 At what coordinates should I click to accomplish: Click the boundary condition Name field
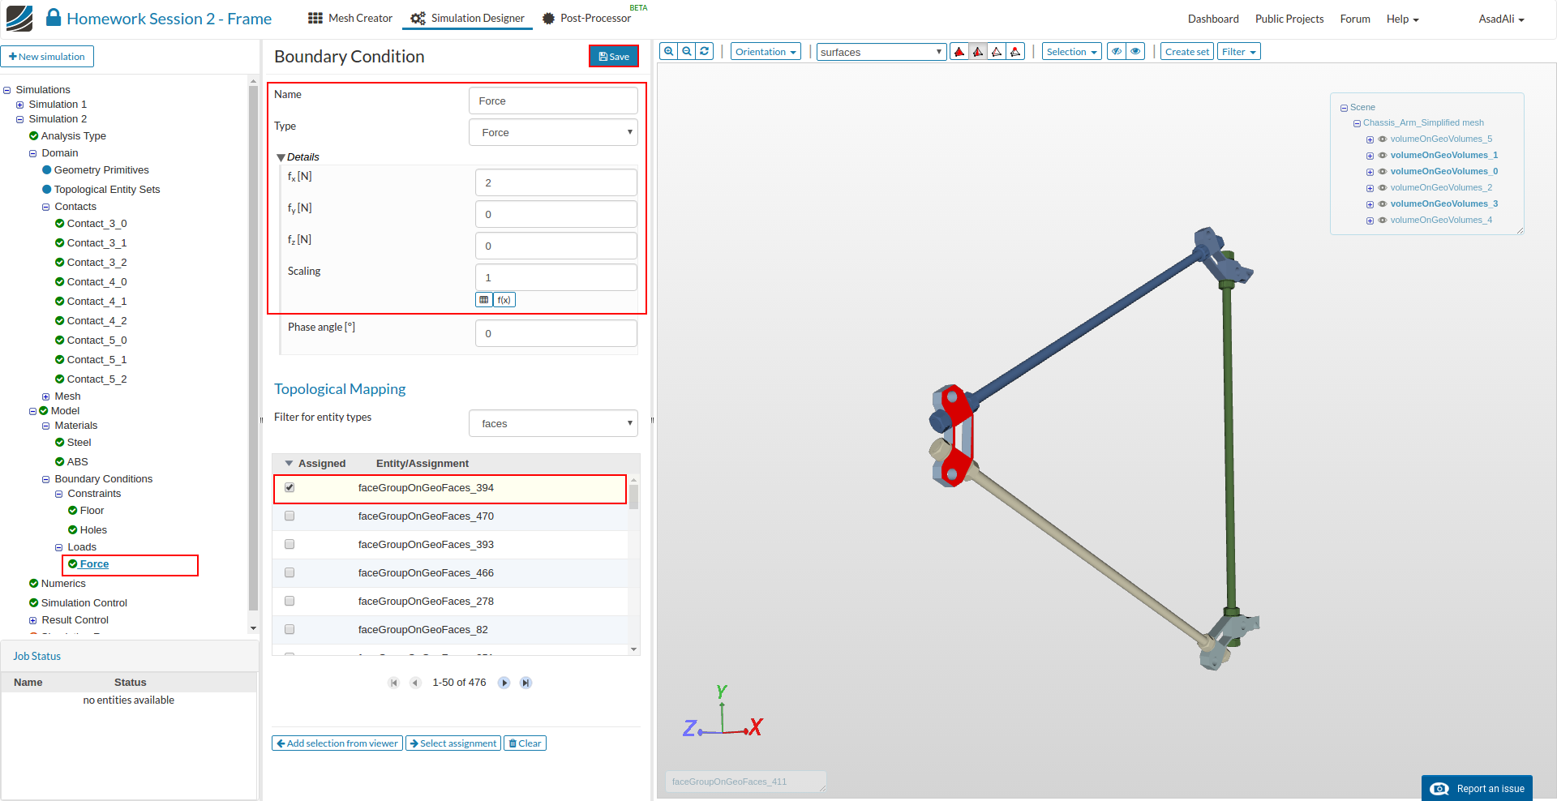(x=553, y=101)
